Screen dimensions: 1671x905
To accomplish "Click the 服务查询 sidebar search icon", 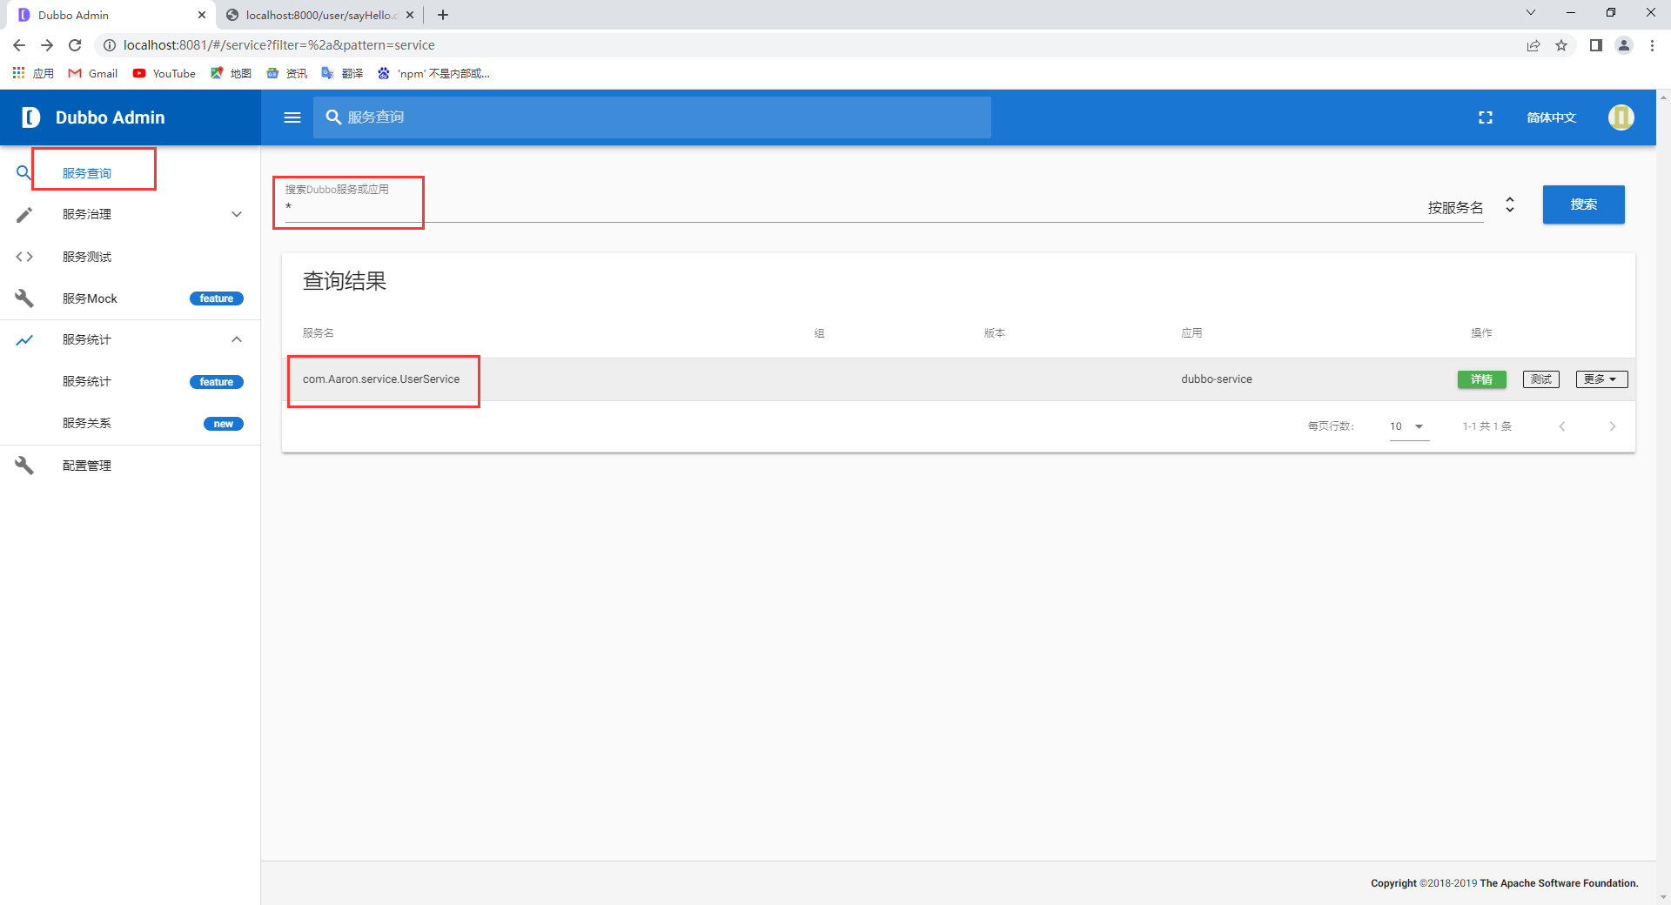I will click(24, 172).
